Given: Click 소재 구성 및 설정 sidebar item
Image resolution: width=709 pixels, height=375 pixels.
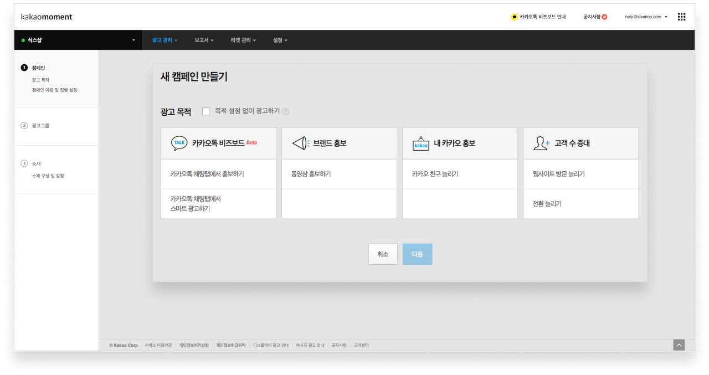Looking at the screenshot, I should click(48, 176).
